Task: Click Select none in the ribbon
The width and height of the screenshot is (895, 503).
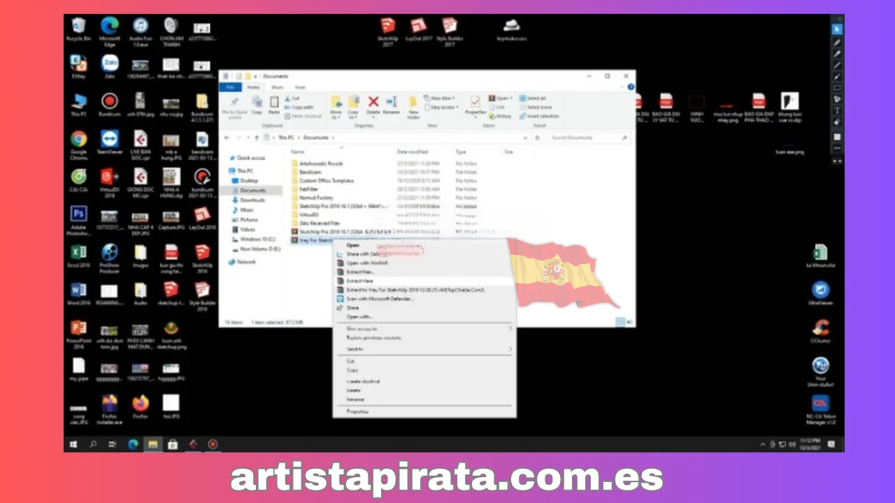Action: click(x=536, y=107)
